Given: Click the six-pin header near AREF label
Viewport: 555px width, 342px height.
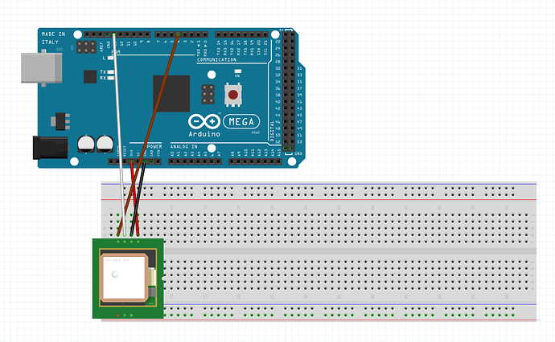Looking at the screenshot, I should pos(86,47).
